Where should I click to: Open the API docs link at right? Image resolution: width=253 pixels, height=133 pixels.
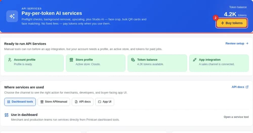click(x=240, y=87)
